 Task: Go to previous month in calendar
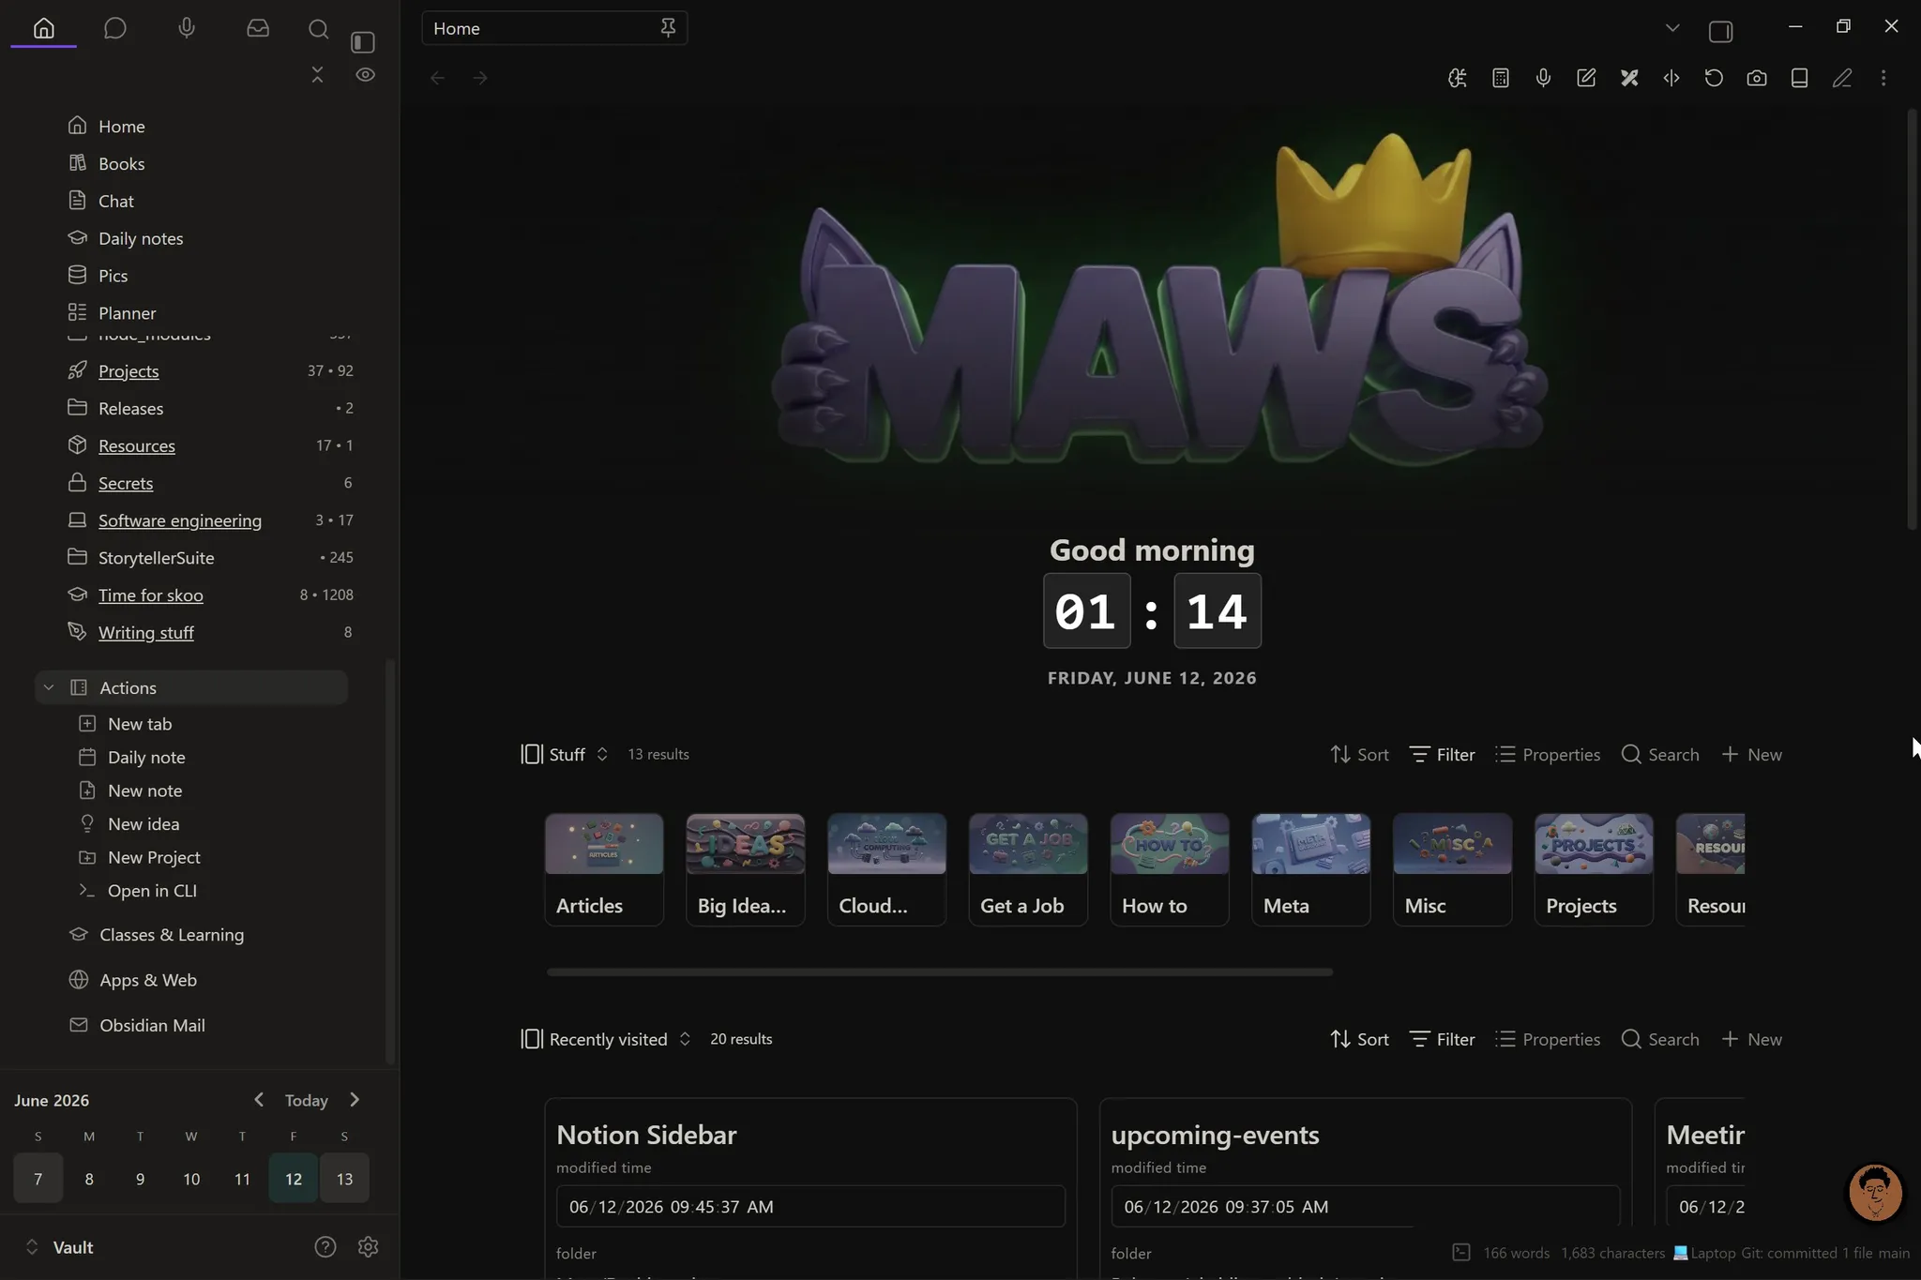coord(259,1100)
